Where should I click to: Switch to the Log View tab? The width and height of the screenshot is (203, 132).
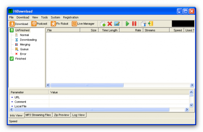coord(79,115)
